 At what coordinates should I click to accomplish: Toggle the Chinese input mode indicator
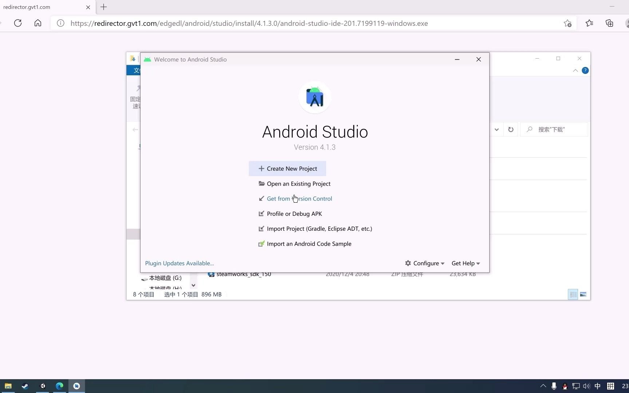coord(598,386)
